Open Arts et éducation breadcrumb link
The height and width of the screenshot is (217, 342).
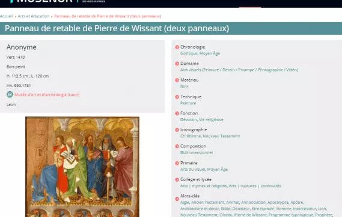click(x=34, y=16)
